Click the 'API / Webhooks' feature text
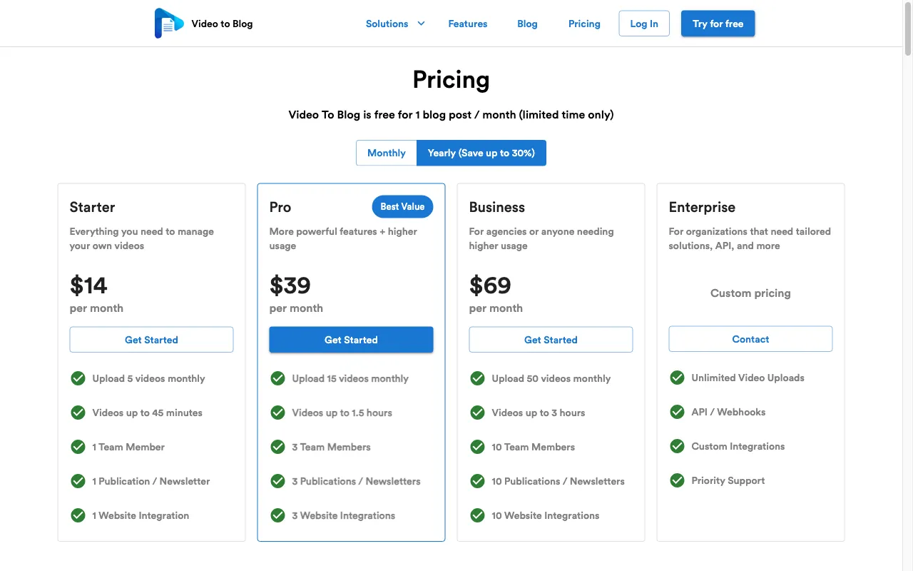The image size is (913, 571). 728,412
